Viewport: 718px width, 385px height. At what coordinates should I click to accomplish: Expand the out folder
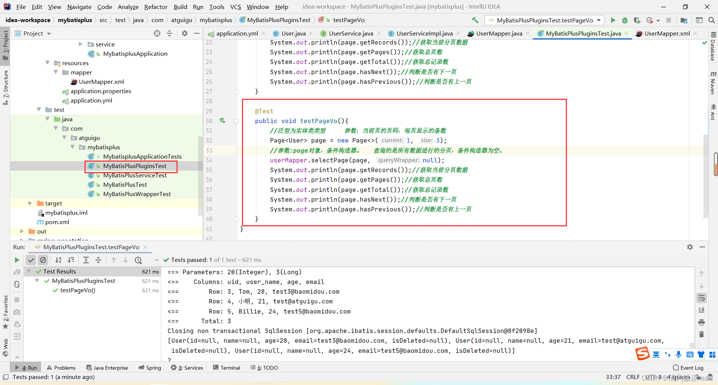tap(22, 231)
